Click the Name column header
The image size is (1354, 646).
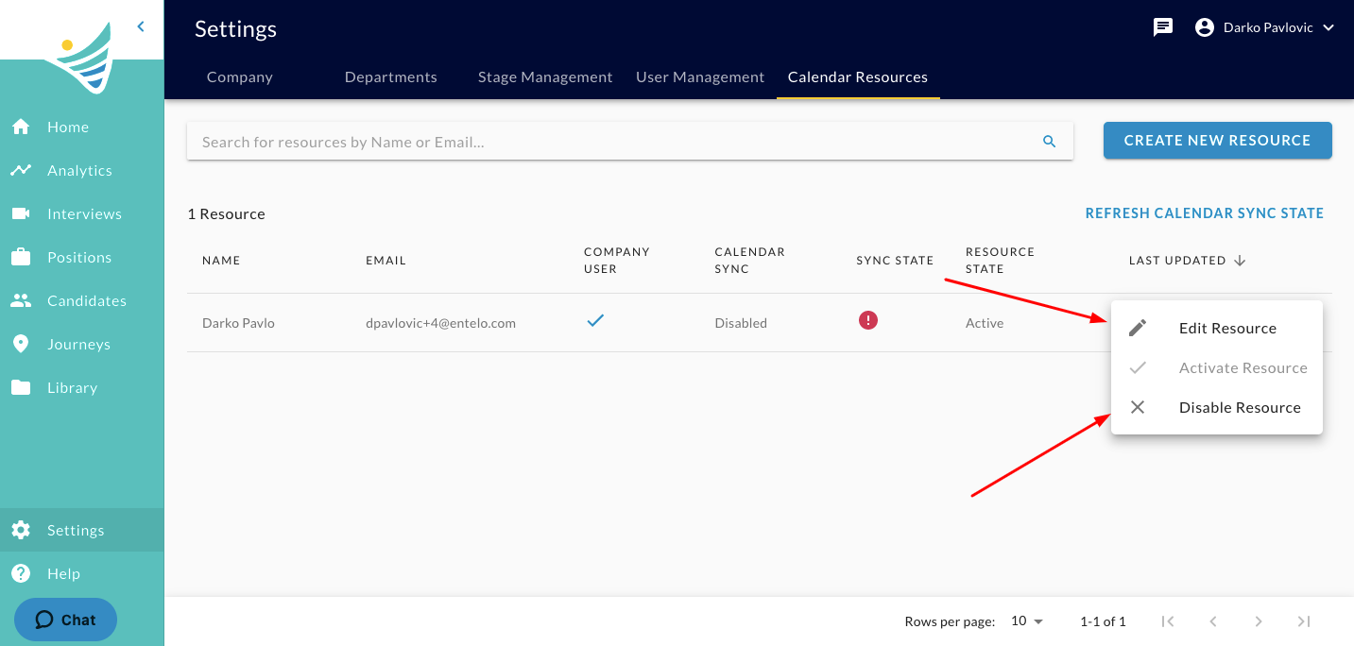221,261
